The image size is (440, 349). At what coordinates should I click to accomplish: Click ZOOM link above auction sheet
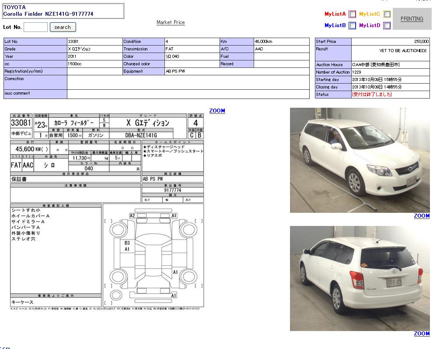217,111
